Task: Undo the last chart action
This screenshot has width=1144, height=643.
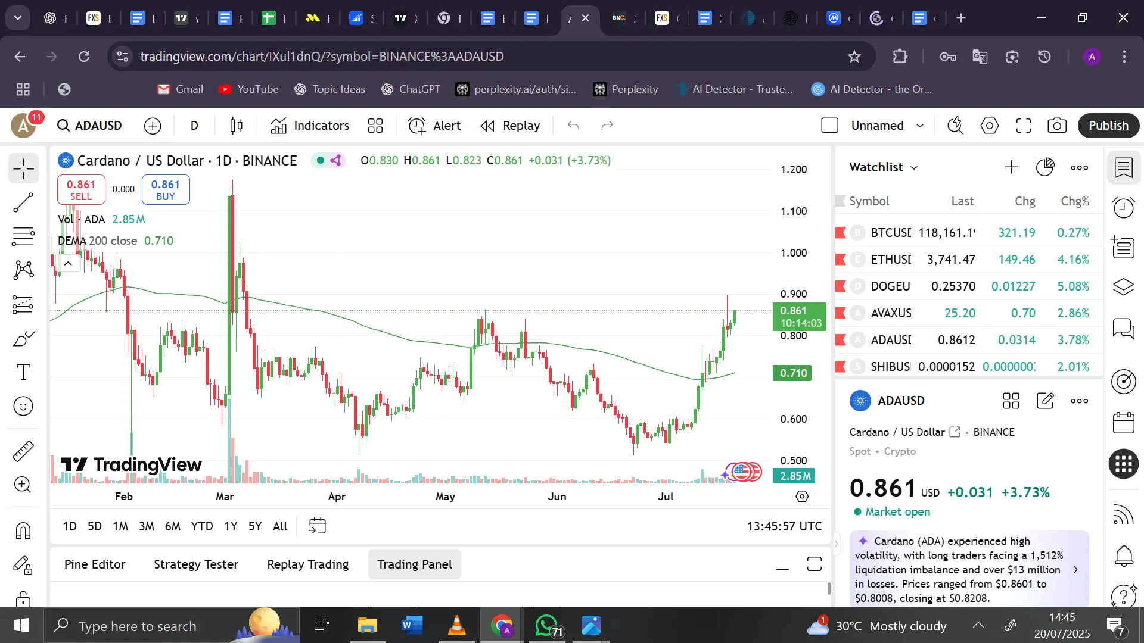Action: click(x=573, y=126)
